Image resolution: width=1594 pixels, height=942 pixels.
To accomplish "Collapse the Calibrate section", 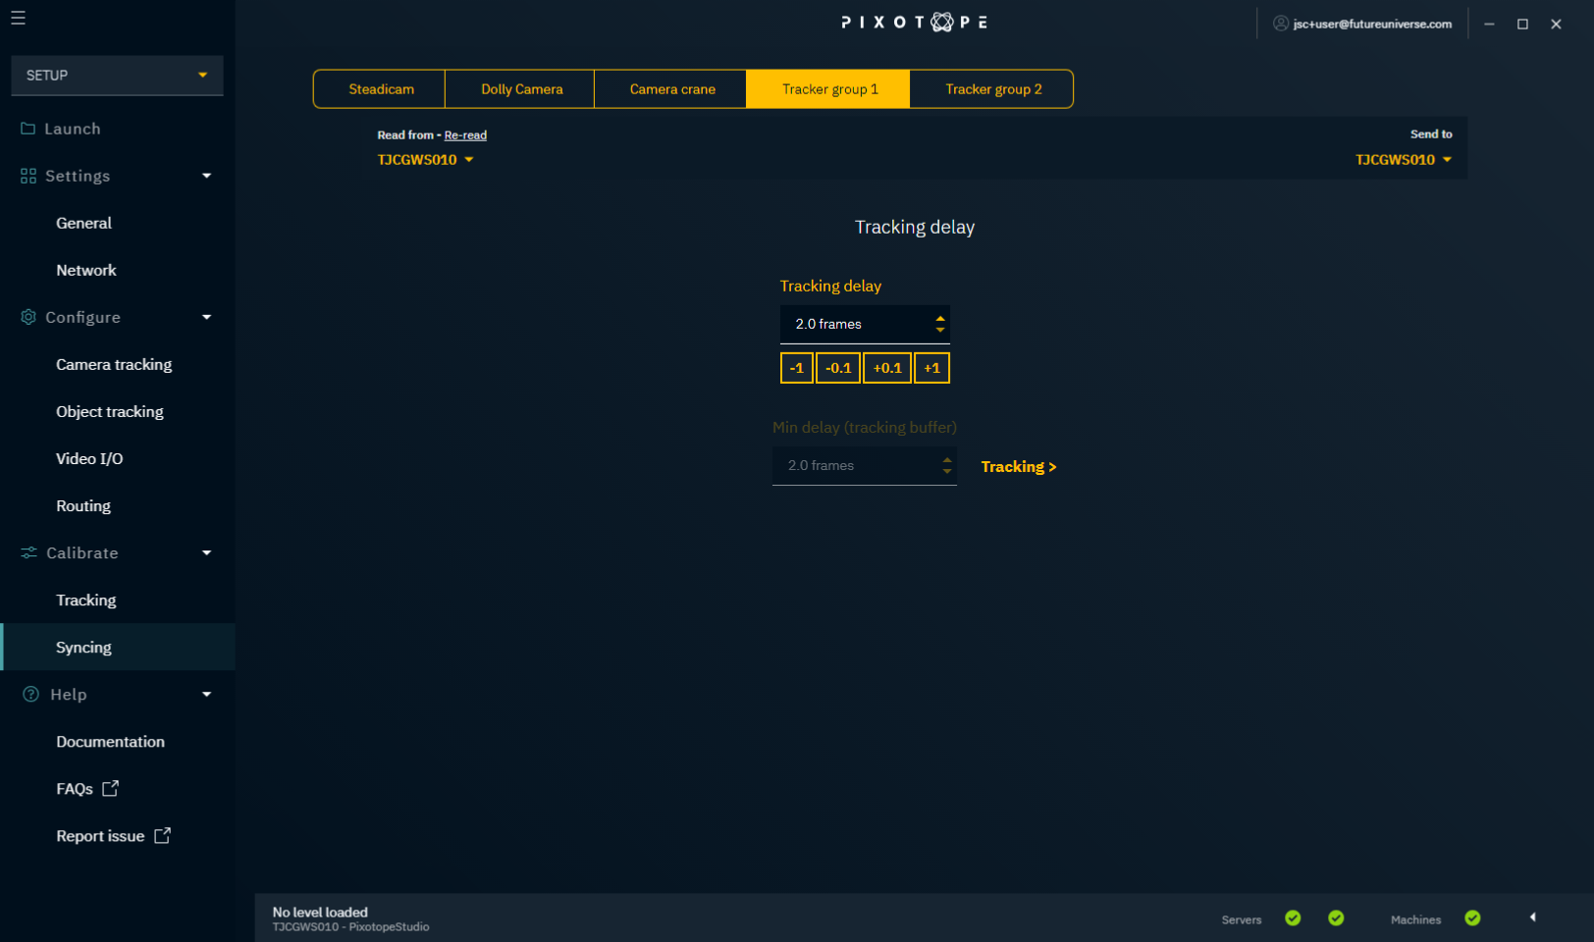I will 206,552.
